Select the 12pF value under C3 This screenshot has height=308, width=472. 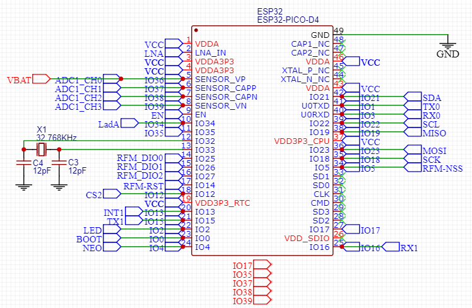(x=78, y=170)
